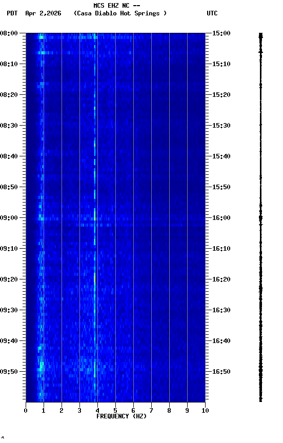Click the 09:20 PDT time label
This screenshot has height=443, width=283.
[9, 279]
